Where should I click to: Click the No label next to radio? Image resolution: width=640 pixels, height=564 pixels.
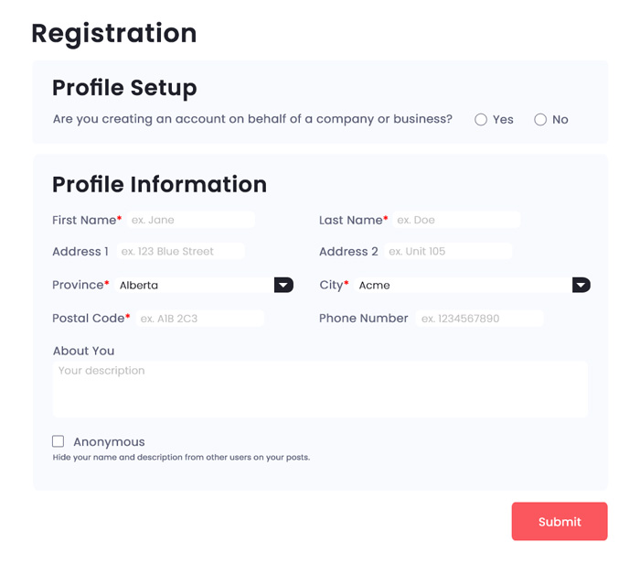point(560,119)
